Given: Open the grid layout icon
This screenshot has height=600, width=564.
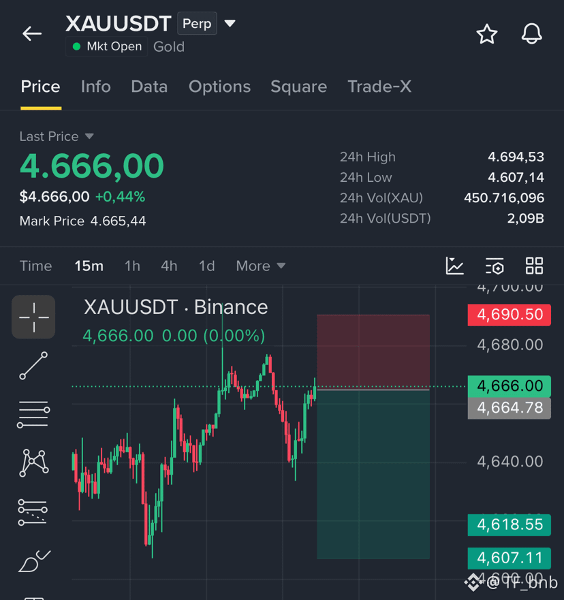Looking at the screenshot, I should pos(534,266).
